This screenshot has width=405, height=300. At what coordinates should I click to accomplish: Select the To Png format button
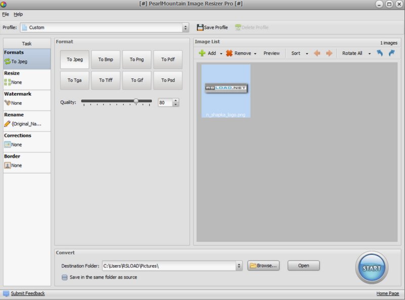click(137, 59)
